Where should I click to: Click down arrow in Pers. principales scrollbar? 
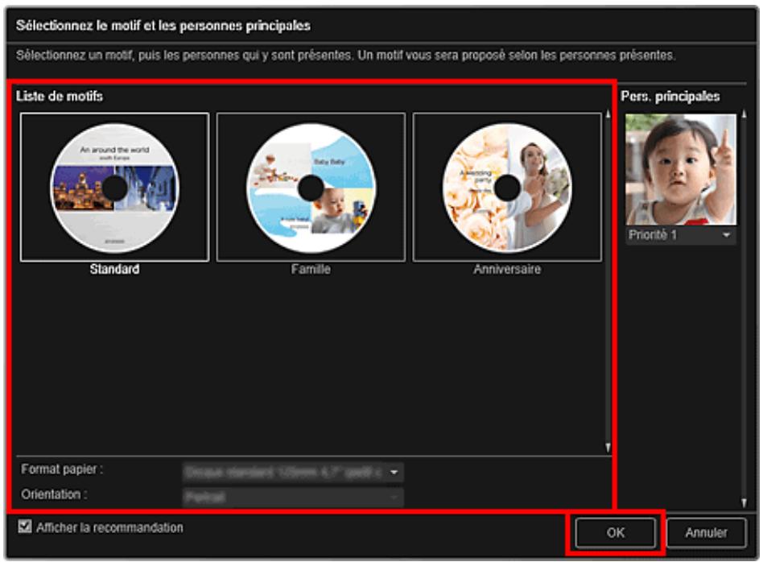744,503
